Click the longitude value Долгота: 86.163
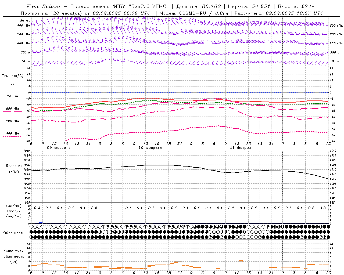The height and width of the screenshot is (275, 344). click(199, 6)
